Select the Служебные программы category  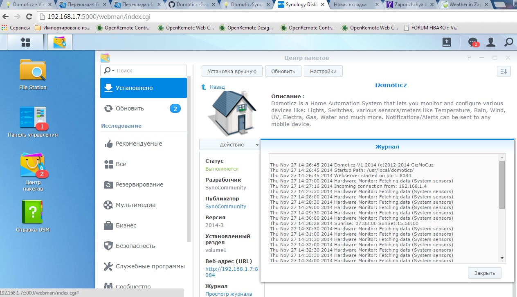pos(144,266)
